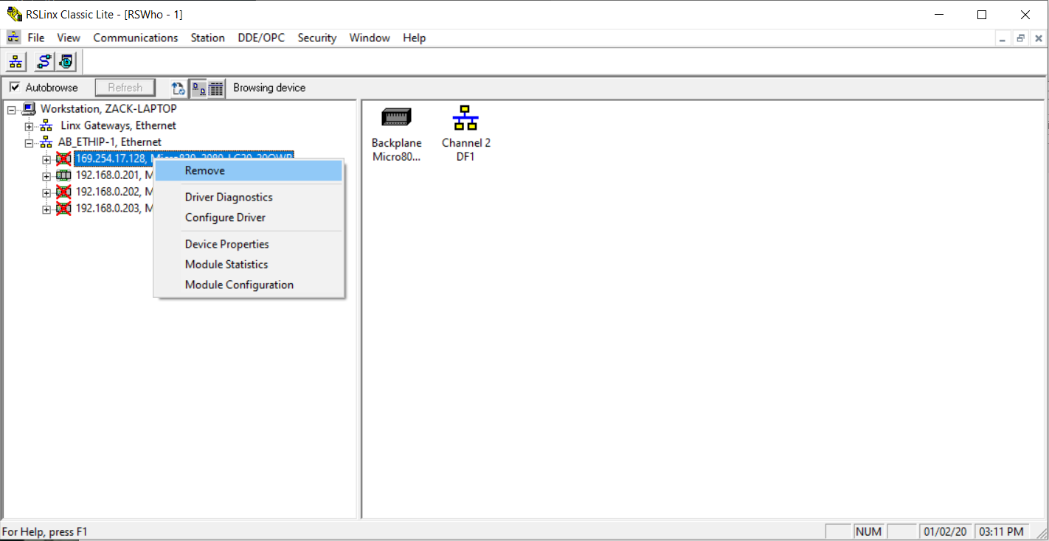Viewport: 1049px width, 541px height.
Task: Click the Configure Drivers cable toolbar icon
Action: tap(44, 62)
